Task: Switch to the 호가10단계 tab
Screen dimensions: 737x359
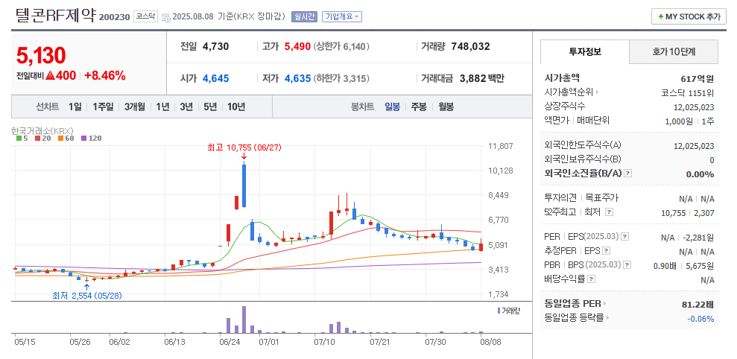Action: pos(674,51)
